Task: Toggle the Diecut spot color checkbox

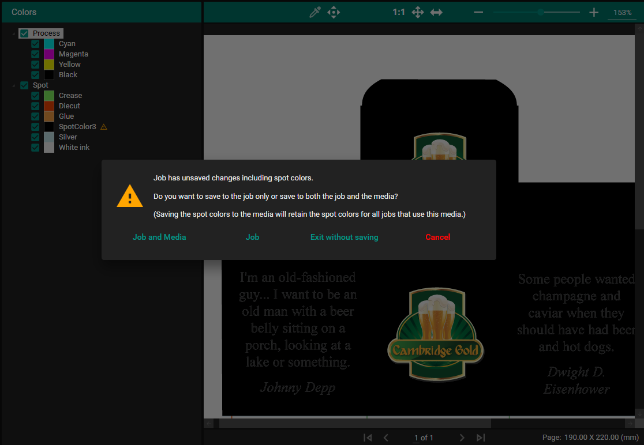Action: tap(36, 106)
